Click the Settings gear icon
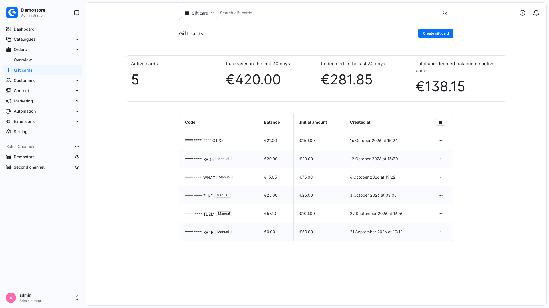Viewport: 549px width, 308px height. [9, 132]
